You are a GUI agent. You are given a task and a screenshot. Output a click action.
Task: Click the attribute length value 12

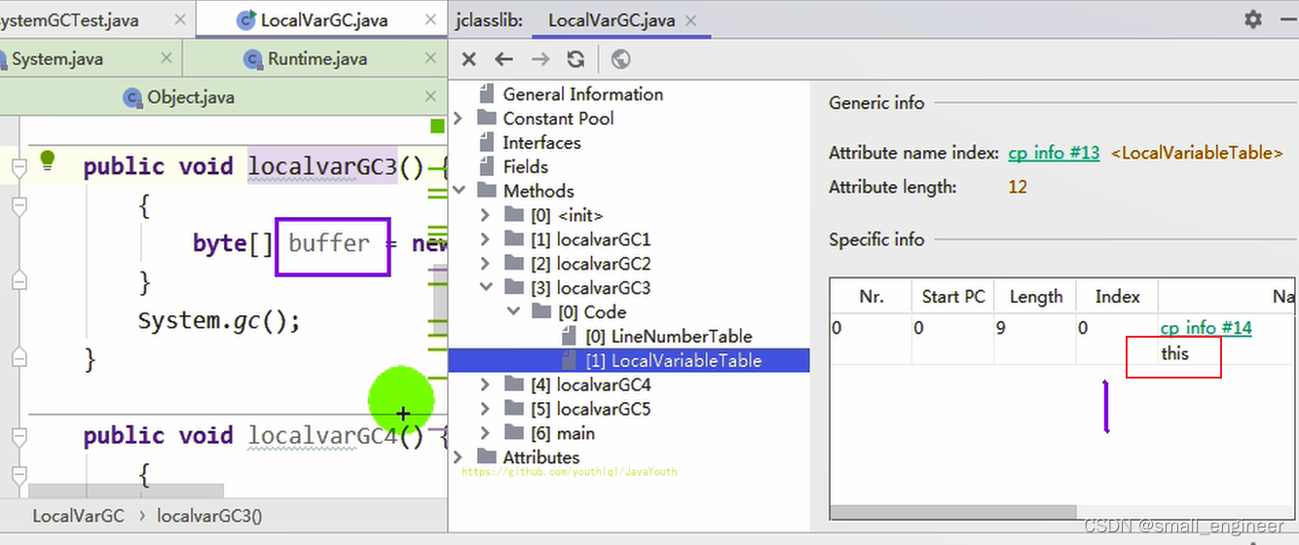coord(1018,187)
